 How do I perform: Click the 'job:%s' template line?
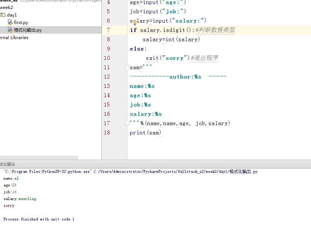pos(140,105)
